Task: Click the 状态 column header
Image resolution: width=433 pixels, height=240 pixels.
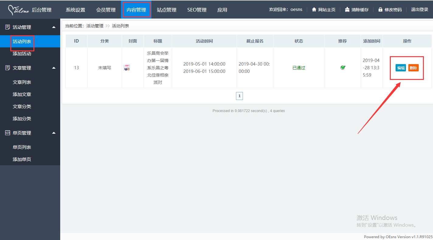Action: point(299,41)
